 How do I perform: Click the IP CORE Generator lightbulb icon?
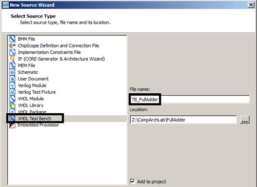click(12, 59)
